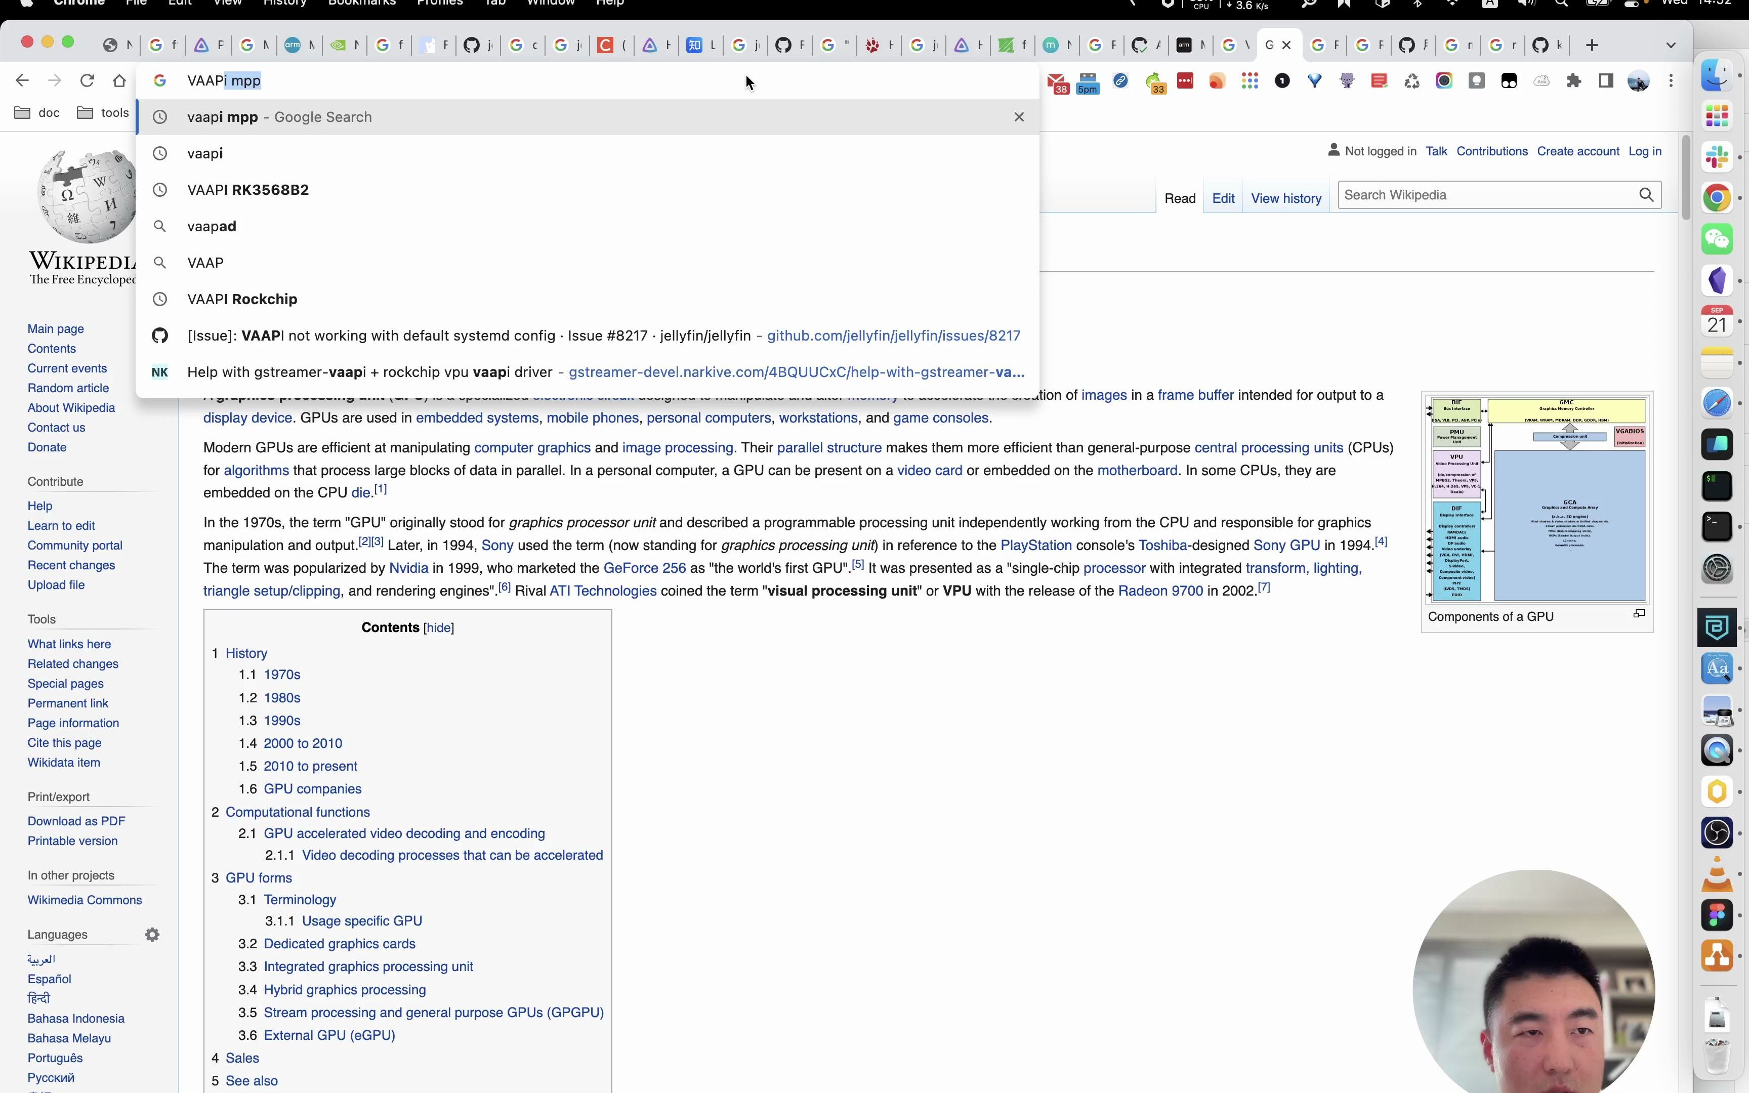Click the browser reload icon

88,80
